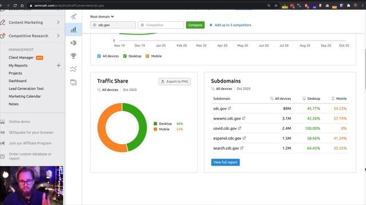Open My Reports in sidebar

pyautogui.click(x=18, y=65)
